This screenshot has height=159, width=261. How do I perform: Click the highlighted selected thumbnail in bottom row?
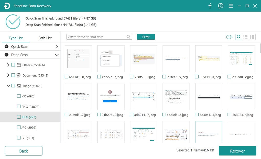click(x=209, y=132)
